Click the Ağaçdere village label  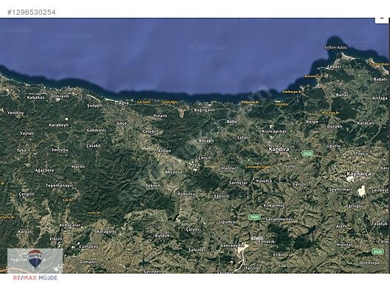point(44,170)
